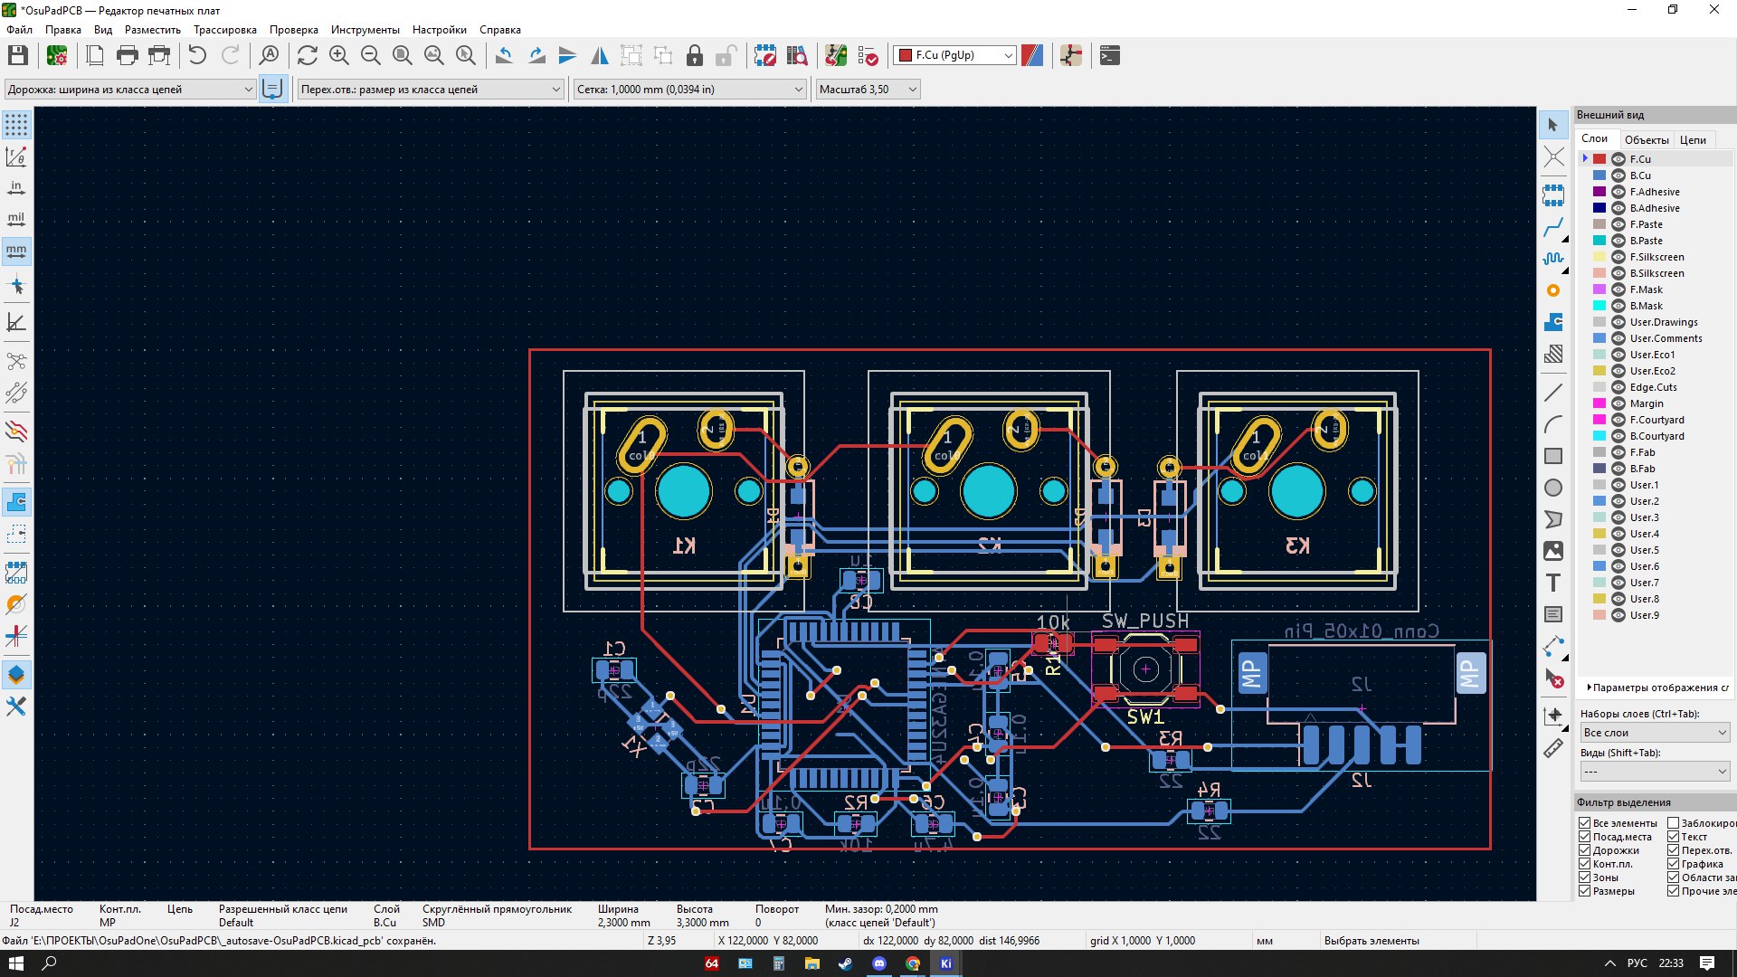This screenshot has height=977, width=1737.
Task: Open active layer F.Cu dropdown
Action: pos(955,55)
